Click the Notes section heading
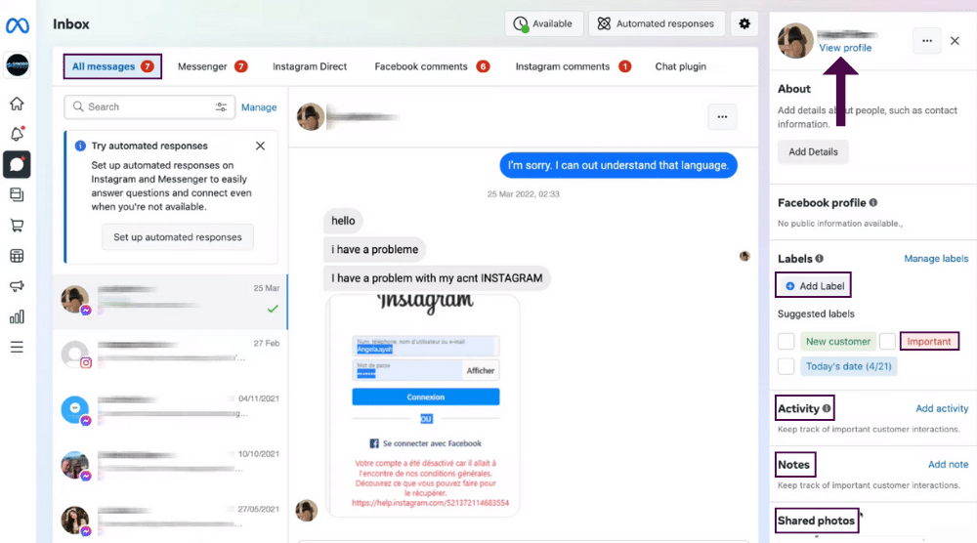Viewport: 977px width, 543px height. (793, 465)
